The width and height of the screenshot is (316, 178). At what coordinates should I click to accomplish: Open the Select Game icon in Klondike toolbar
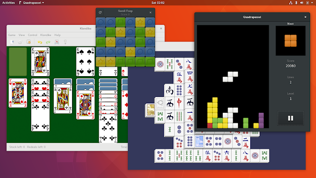coord(29,42)
